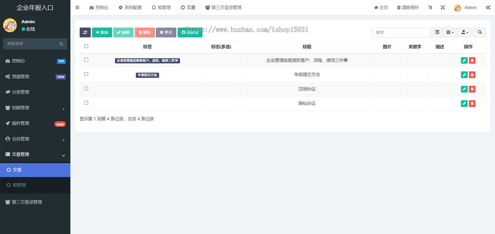Image resolution: width=495 pixels, height=234 pixels.
Task: Click the sidebar Admin profile avatar
Action: tap(10, 25)
